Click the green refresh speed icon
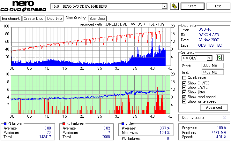This screenshot has height=141, width=231. point(220,58)
